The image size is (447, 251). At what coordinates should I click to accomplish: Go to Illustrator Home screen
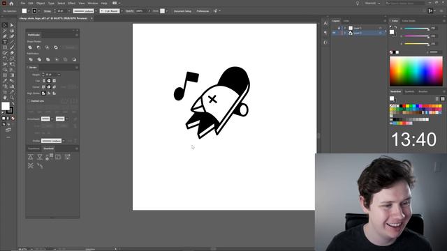pos(11,3)
